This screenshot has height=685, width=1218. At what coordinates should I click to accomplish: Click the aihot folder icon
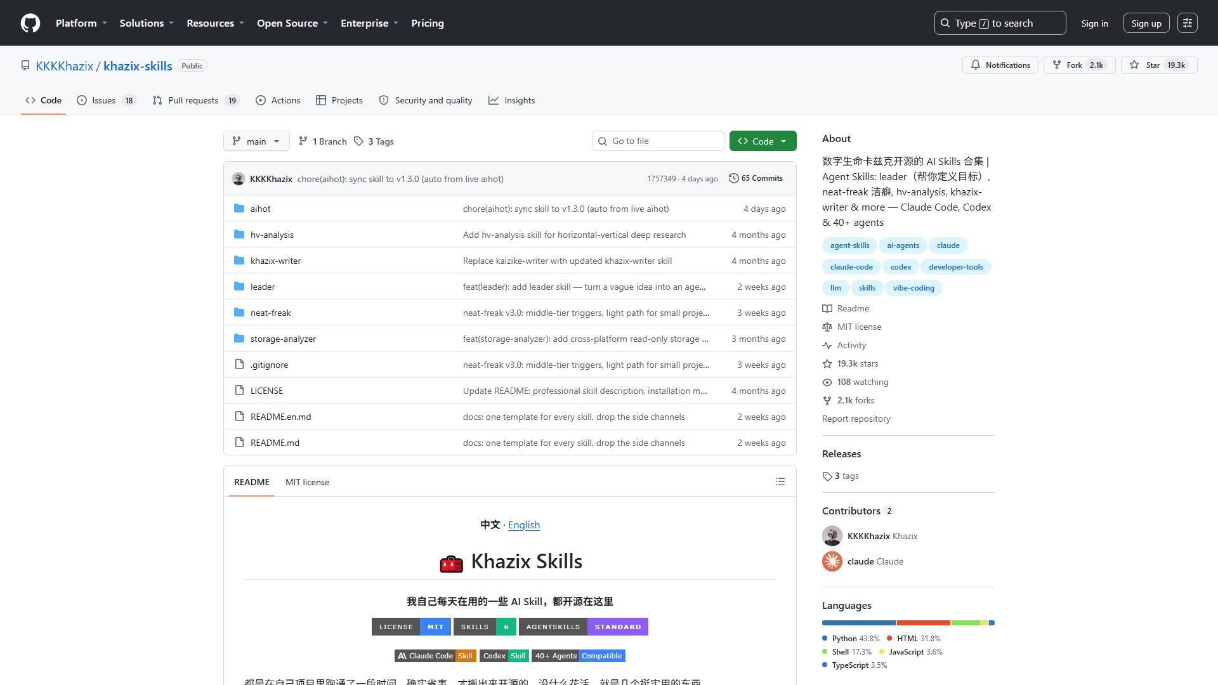pos(239,209)
